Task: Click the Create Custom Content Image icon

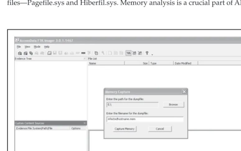Action: pos(72,53)
